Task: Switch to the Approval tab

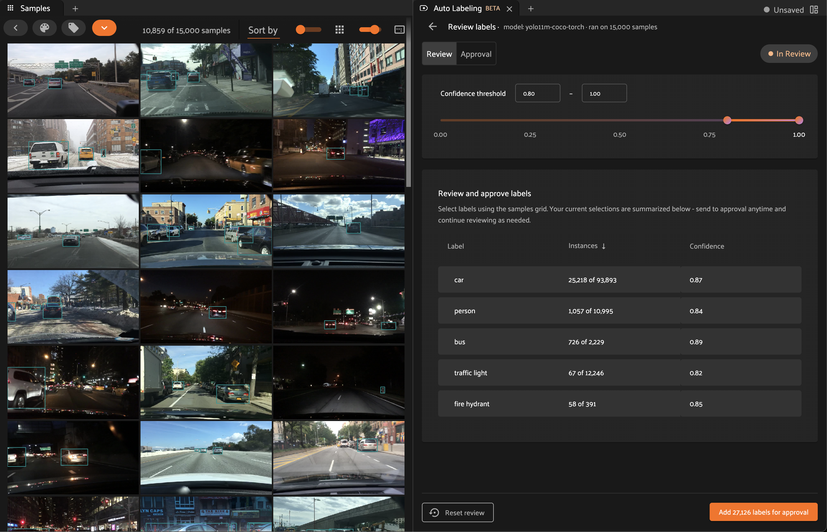Action: pyautogui.click(x=476, y=54)
